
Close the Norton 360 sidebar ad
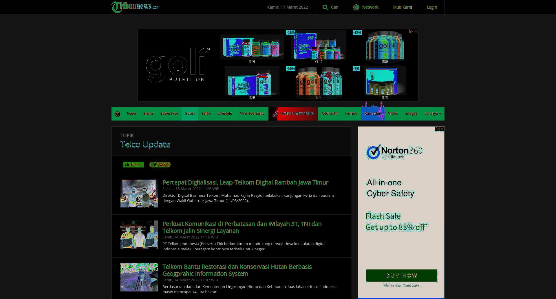442,129
